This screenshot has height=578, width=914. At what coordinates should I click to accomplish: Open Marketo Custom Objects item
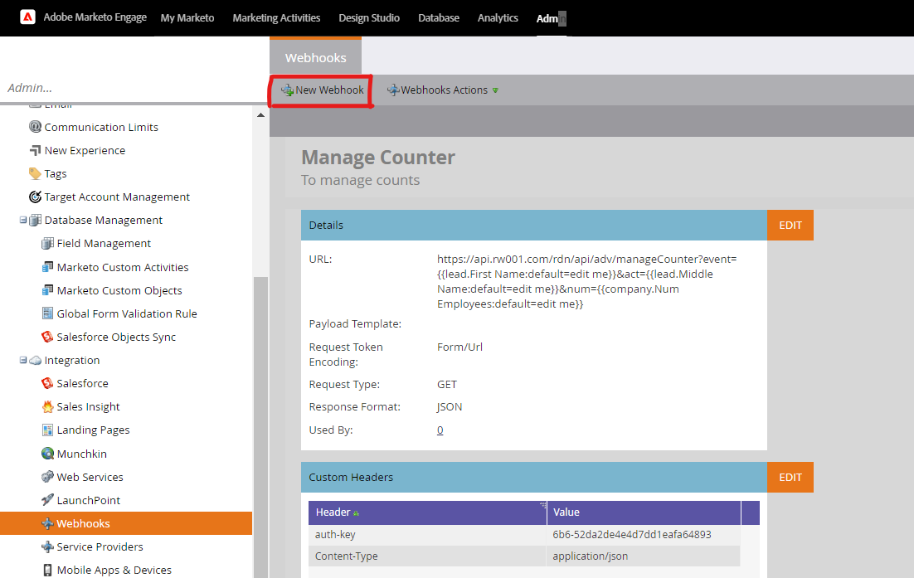click(119, 290)
